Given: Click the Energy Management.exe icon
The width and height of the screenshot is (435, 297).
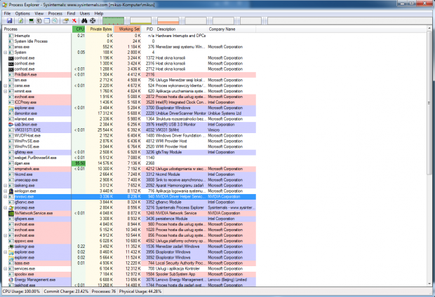Looking at the screenshot, I should 11,279.
